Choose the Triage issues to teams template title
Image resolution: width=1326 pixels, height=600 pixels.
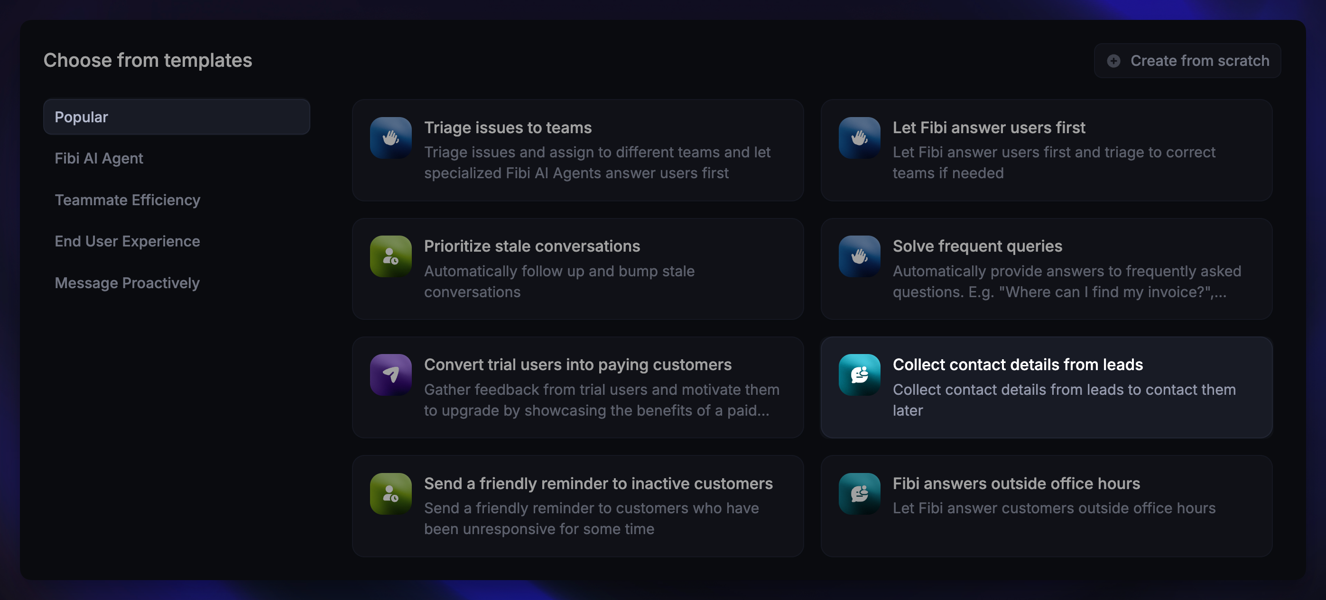point(508,127)
